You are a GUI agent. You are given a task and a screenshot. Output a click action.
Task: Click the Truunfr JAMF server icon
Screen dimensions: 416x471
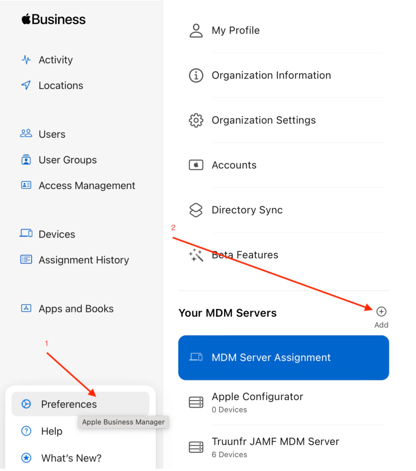pos(196,447)
